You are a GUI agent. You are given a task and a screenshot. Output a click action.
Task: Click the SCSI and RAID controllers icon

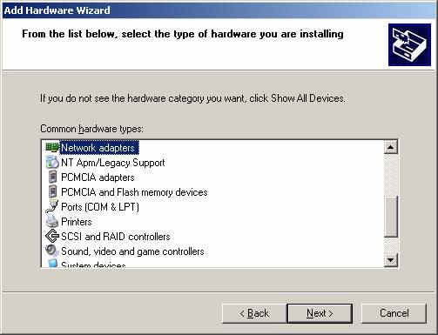[x=52, y=237]
